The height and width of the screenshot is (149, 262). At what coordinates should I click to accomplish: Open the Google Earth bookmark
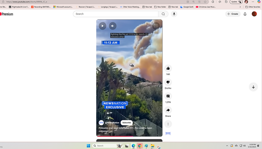[x=187, y=7]
